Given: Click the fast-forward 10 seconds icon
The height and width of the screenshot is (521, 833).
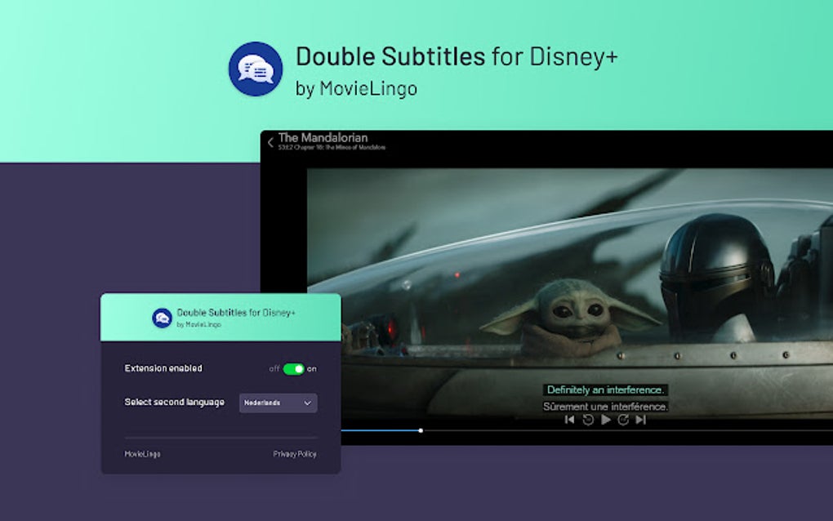Looking at the screenshot, I should [622, 420].
